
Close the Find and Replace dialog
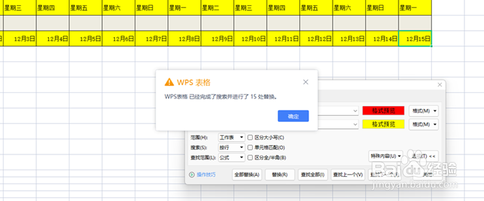440,85
